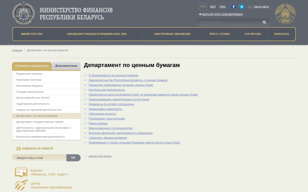
Task: Click the OK subscribe button
Action: (73, 158)
